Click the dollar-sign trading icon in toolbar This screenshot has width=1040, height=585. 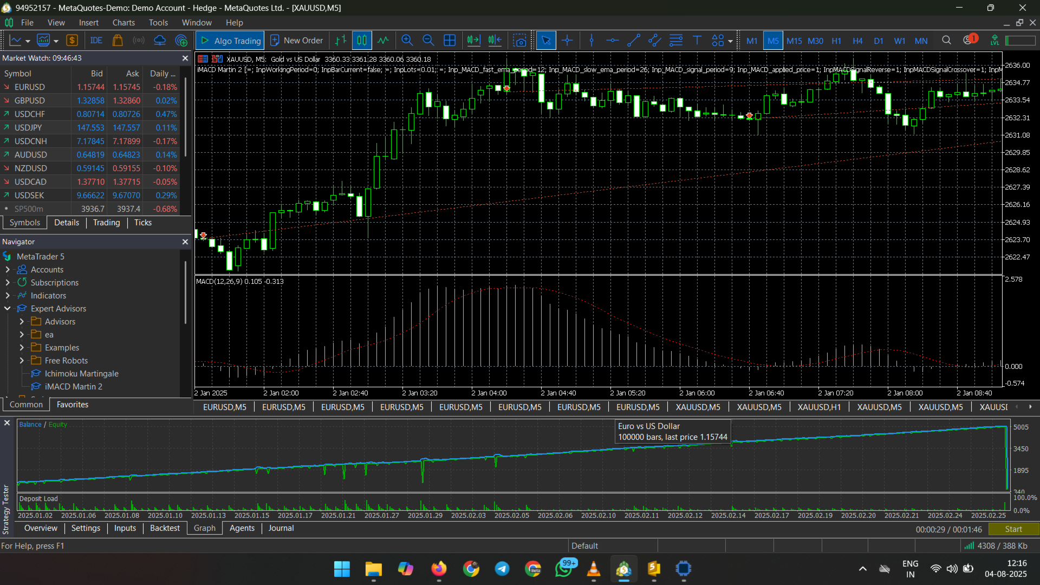point(72,41)
